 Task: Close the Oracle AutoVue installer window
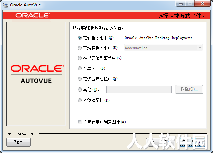click(202, 3)
